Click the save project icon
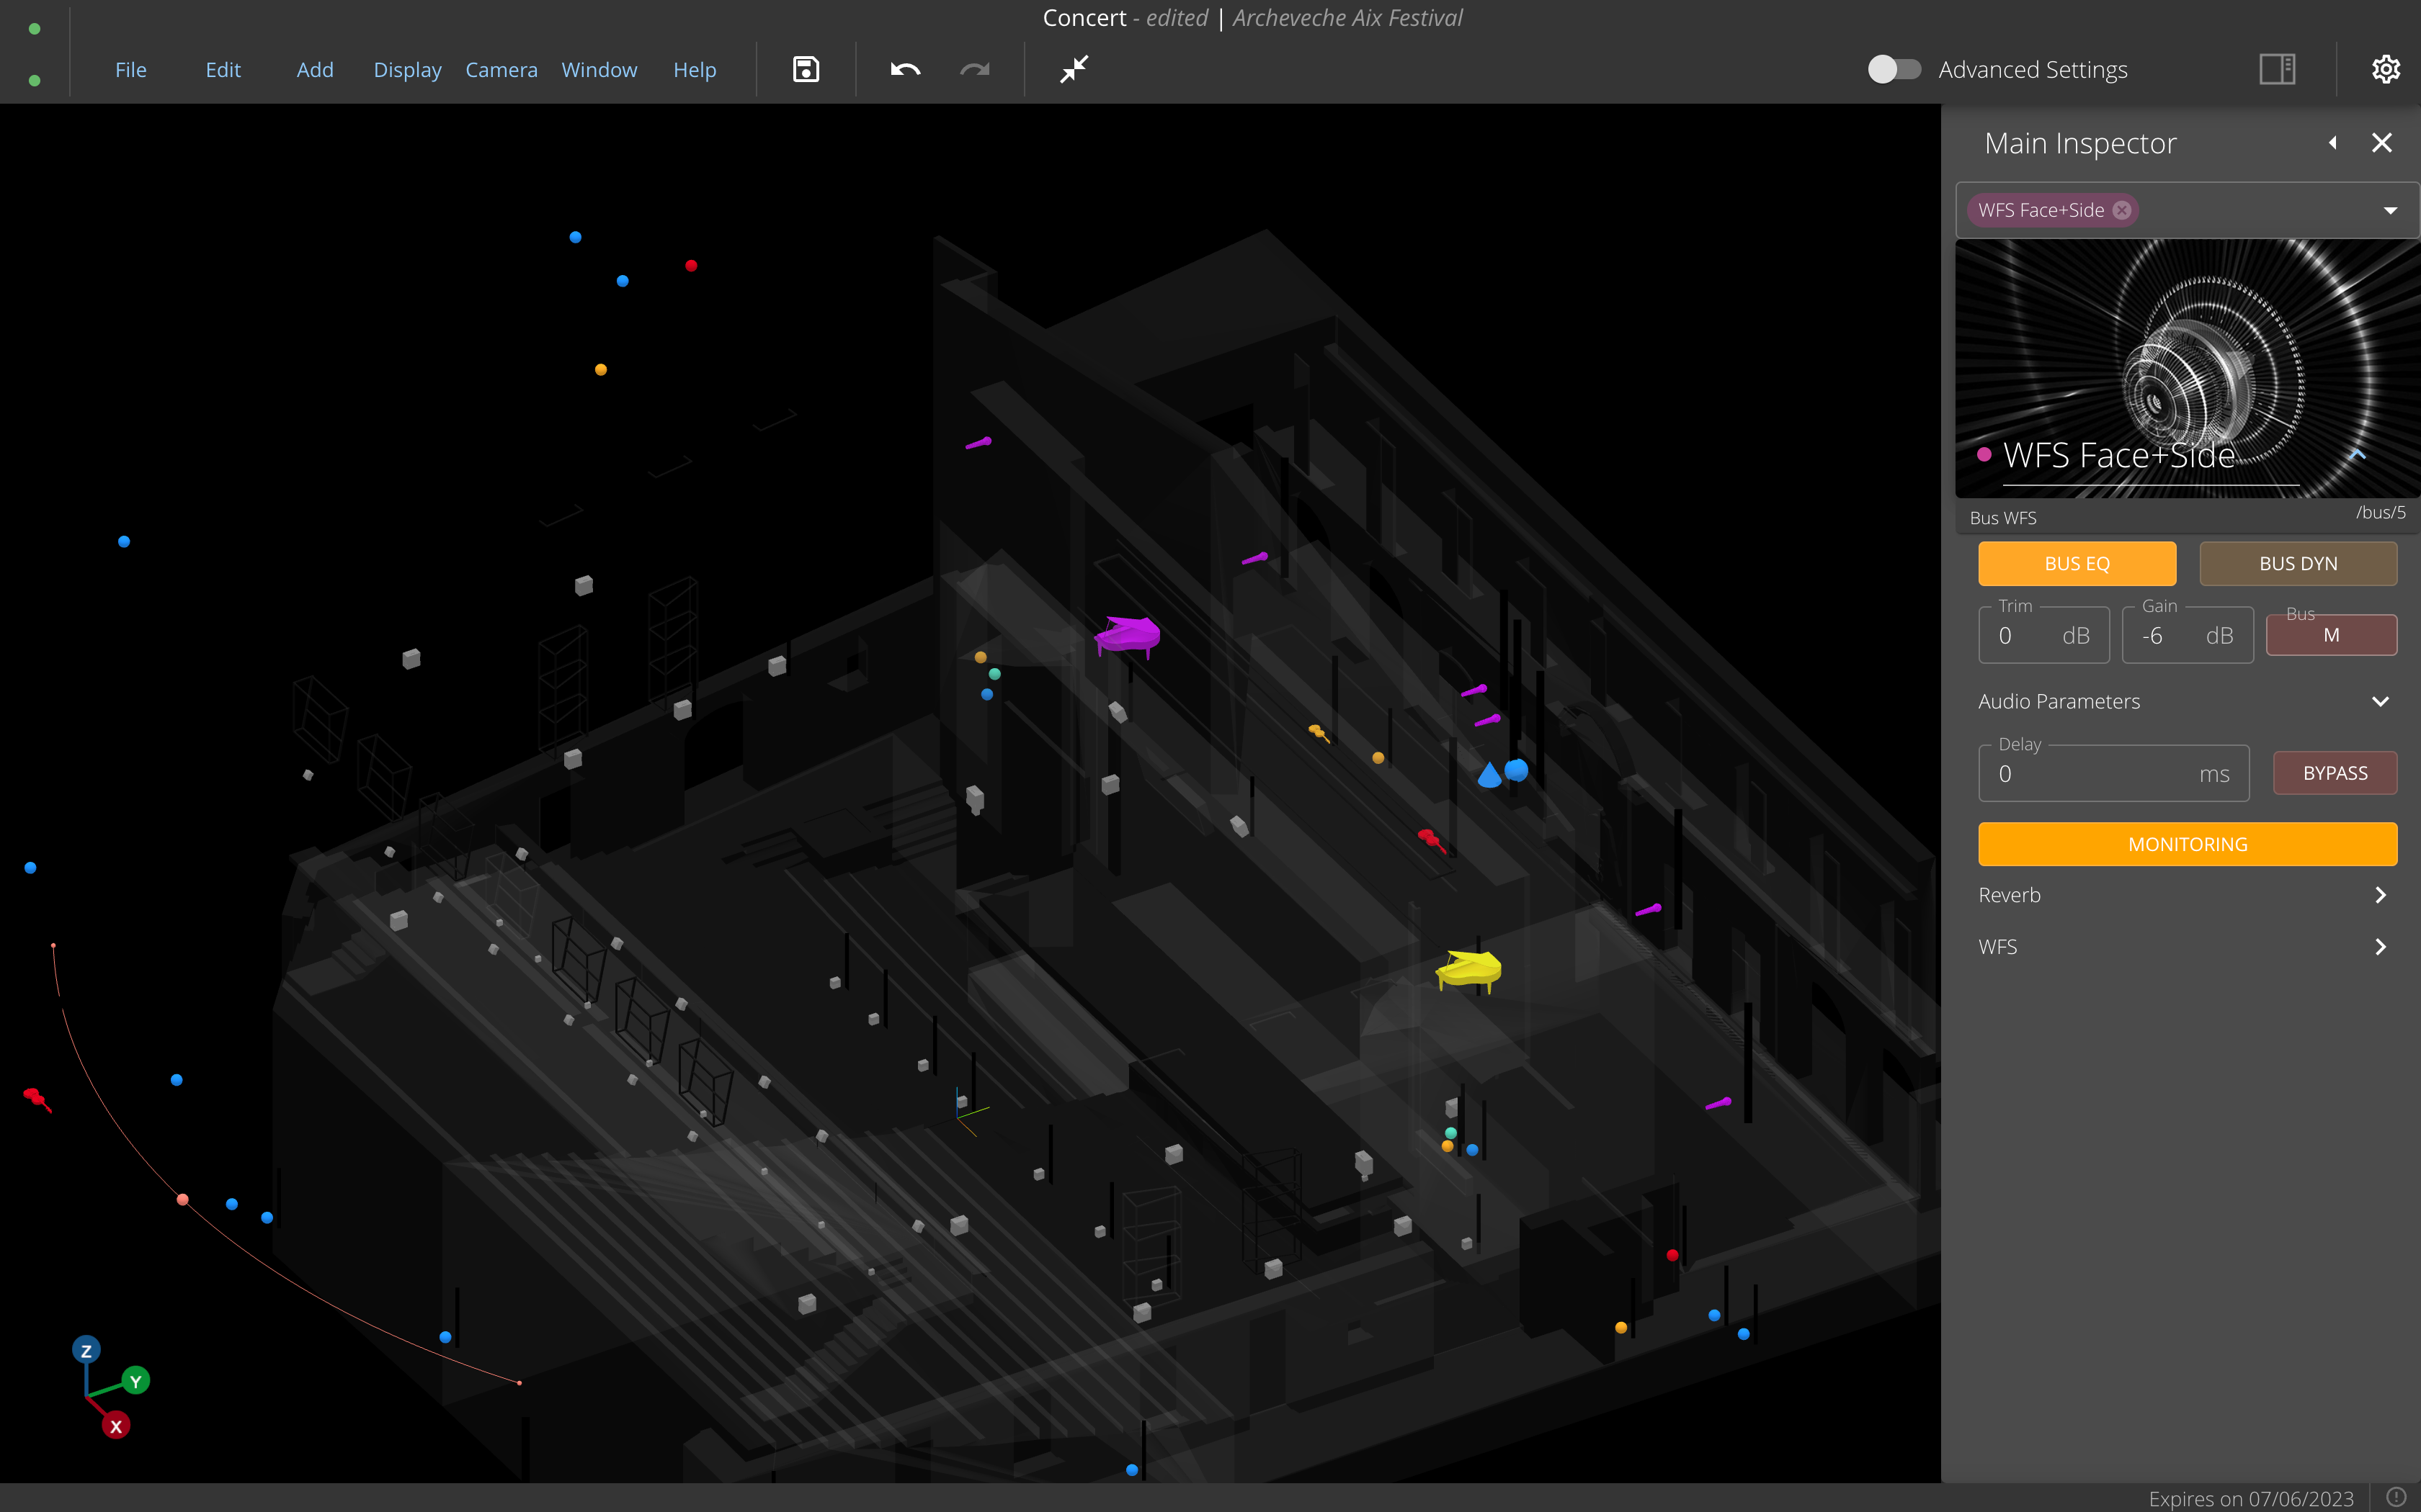 [806, 69]
